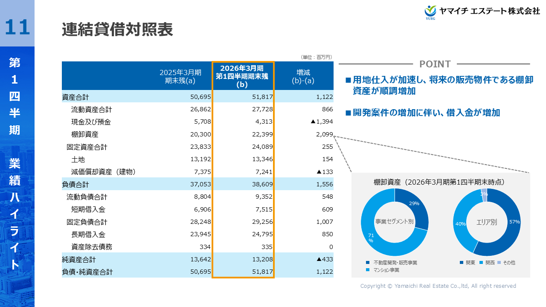Click the legend square for 関西
This screenshot has height=307, width=546.
point(482,263)
